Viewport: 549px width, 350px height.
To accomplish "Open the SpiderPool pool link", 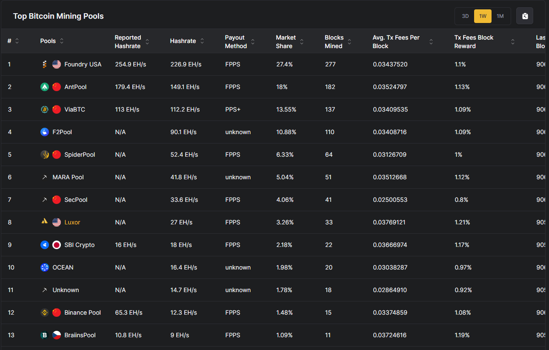I will pos(80,155).
